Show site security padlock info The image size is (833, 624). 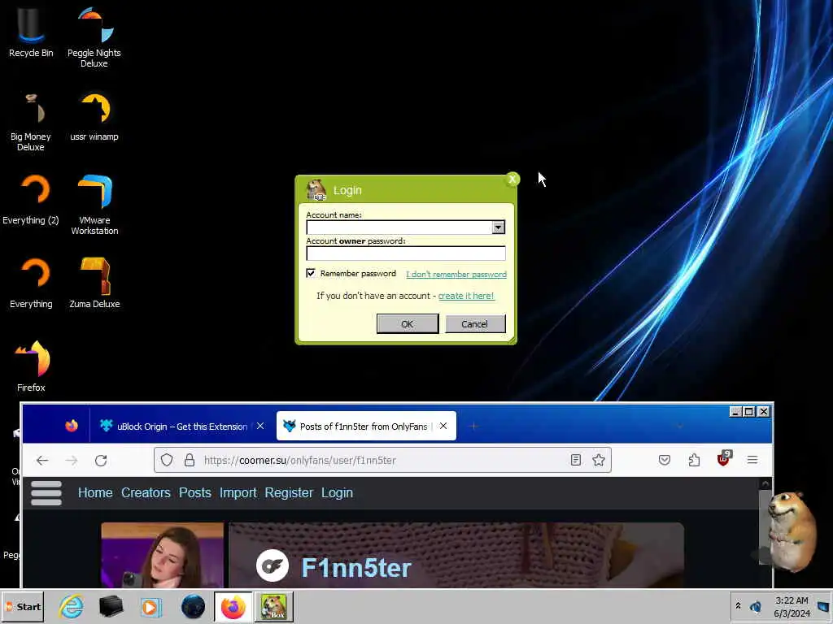(x=189, y=460)
